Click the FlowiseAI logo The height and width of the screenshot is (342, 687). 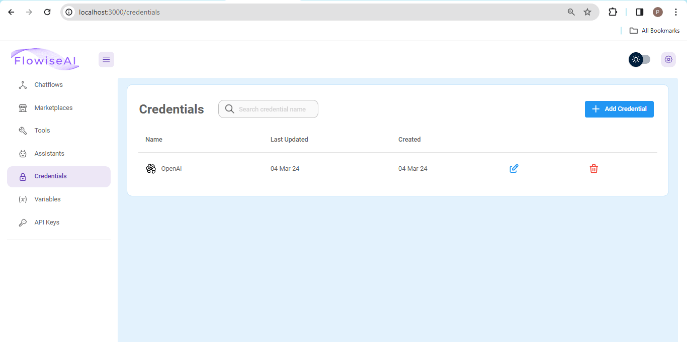(45, 60)
